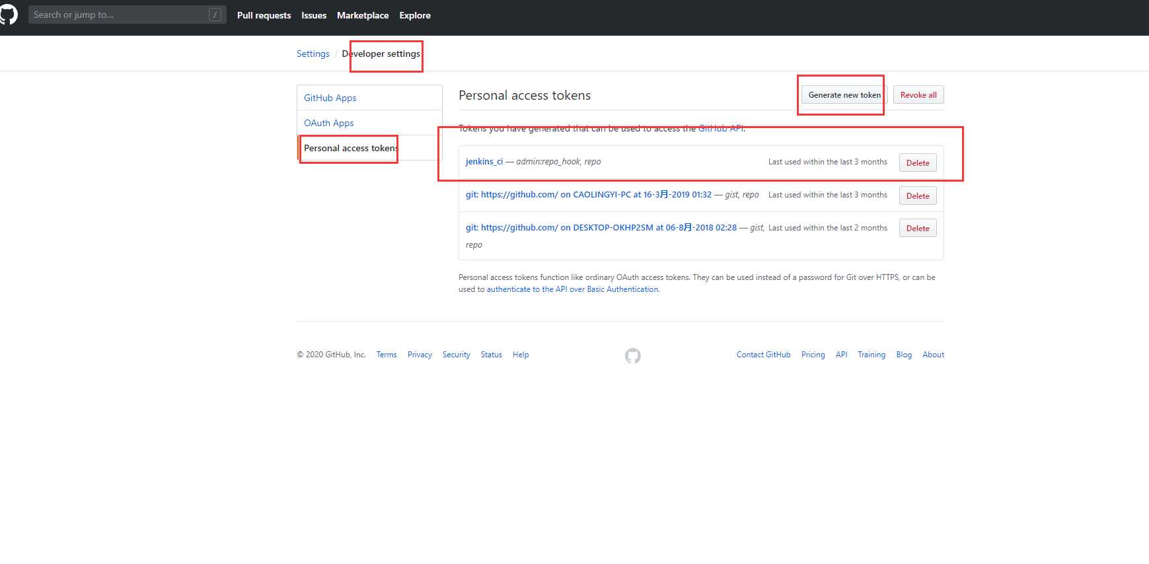Viewport: 1149px width, 564px height.
Task: Click the footer GitHub mark logo
Action: coord(633,356)
